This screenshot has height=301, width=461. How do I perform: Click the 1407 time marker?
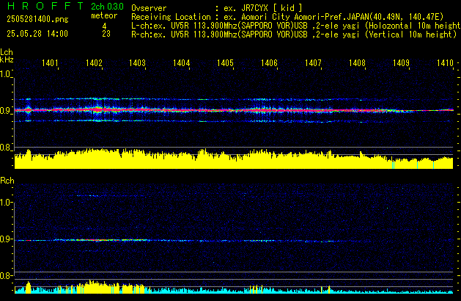point(313,63)
